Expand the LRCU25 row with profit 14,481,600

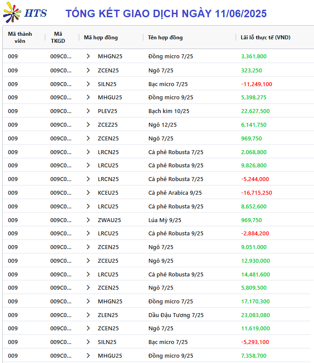click(x=88, y=274)
